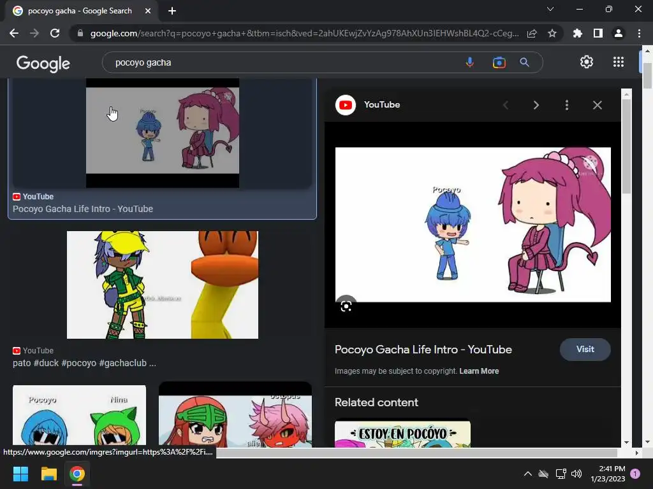This screenshot has height=489, width=653.
Task: Click the Google Lens icon on preview image
Action: (346, 306)
